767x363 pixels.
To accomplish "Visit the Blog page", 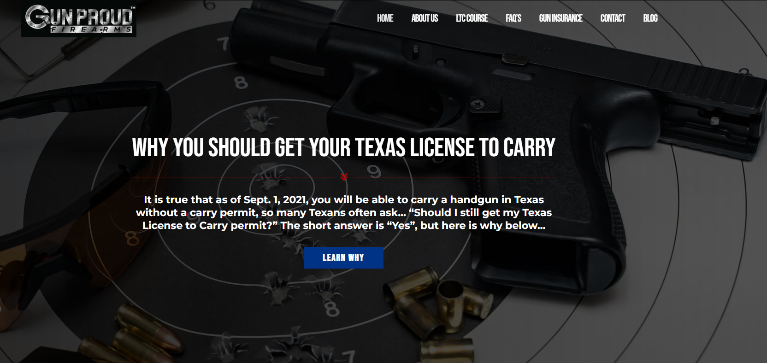I will [x=650, y=18].
